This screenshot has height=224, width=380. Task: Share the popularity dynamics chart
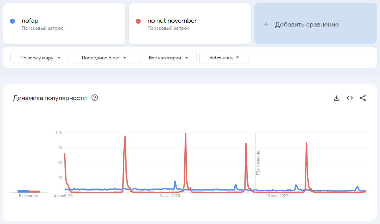(x=363, y=98)
